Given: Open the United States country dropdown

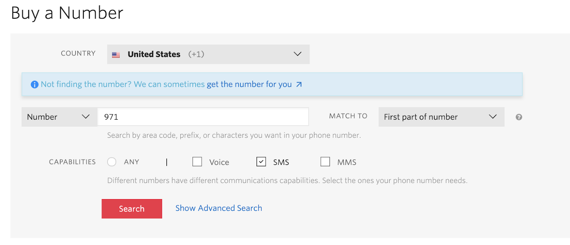Looking at the screenshot, I should [x=208, y=54].
